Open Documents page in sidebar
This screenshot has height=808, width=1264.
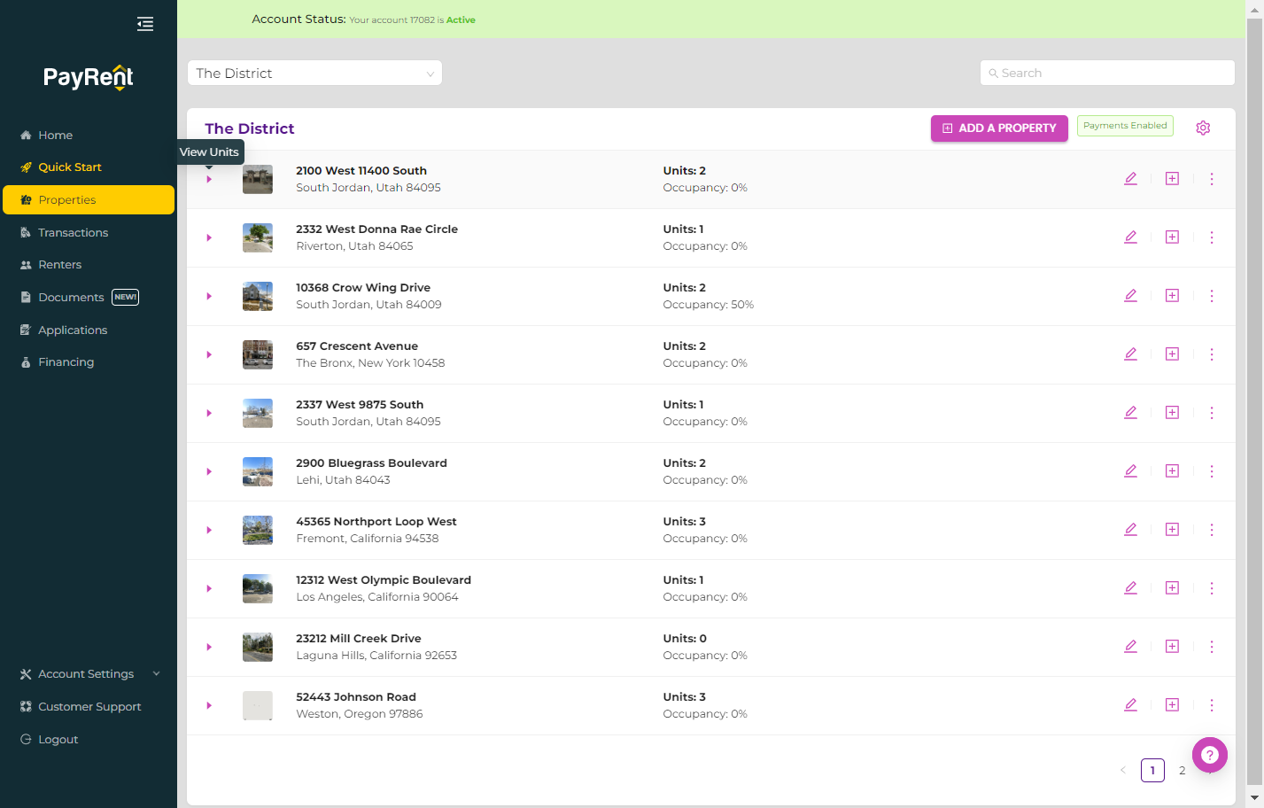(89, 298)
